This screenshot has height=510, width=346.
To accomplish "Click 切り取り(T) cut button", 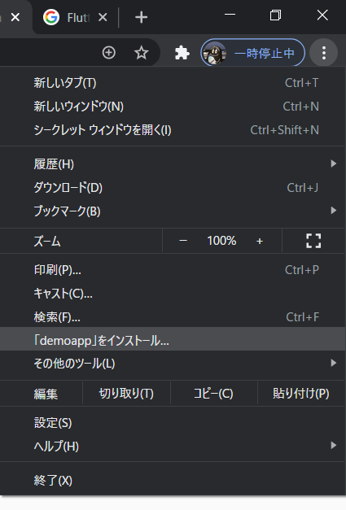I will 126,394.
